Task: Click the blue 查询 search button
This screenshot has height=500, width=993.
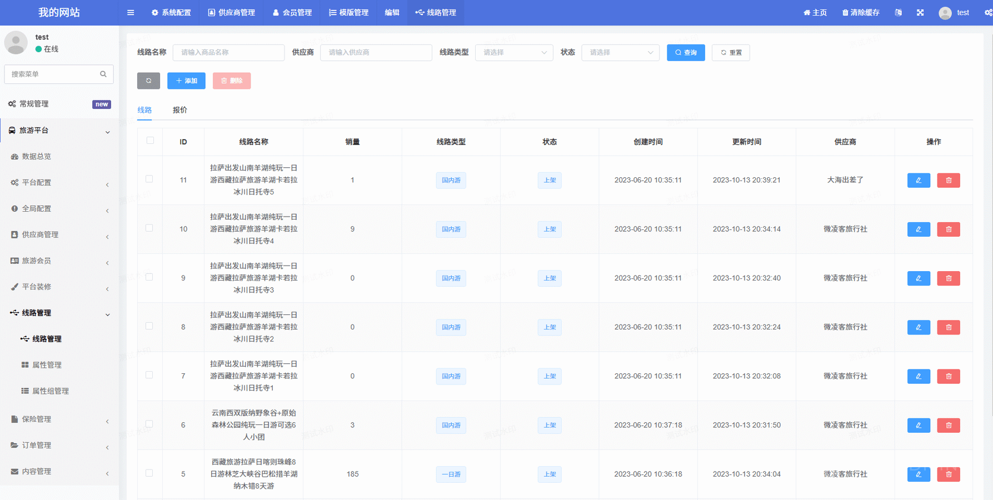Action: (x=685, y=53)
